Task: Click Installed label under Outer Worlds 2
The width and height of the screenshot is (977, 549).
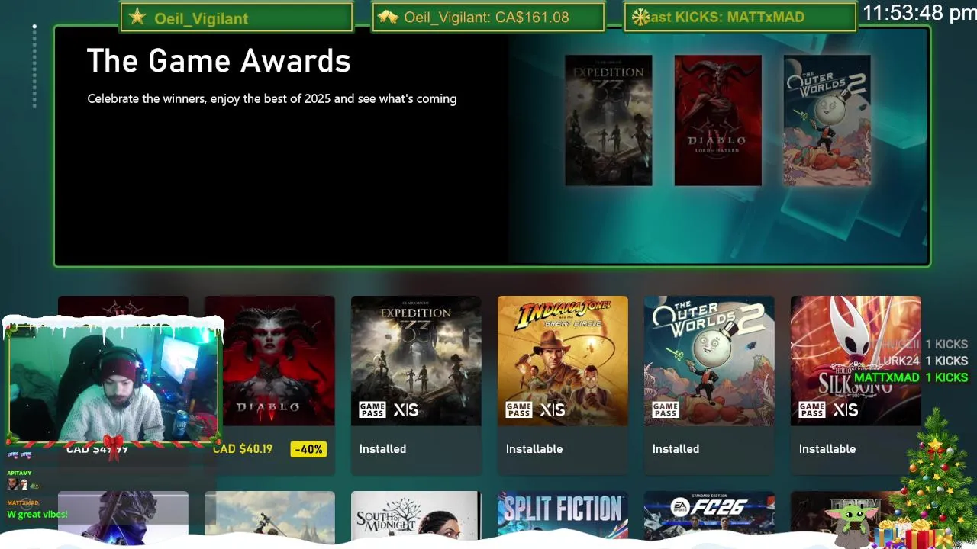Action: click(x=676, y=449)
